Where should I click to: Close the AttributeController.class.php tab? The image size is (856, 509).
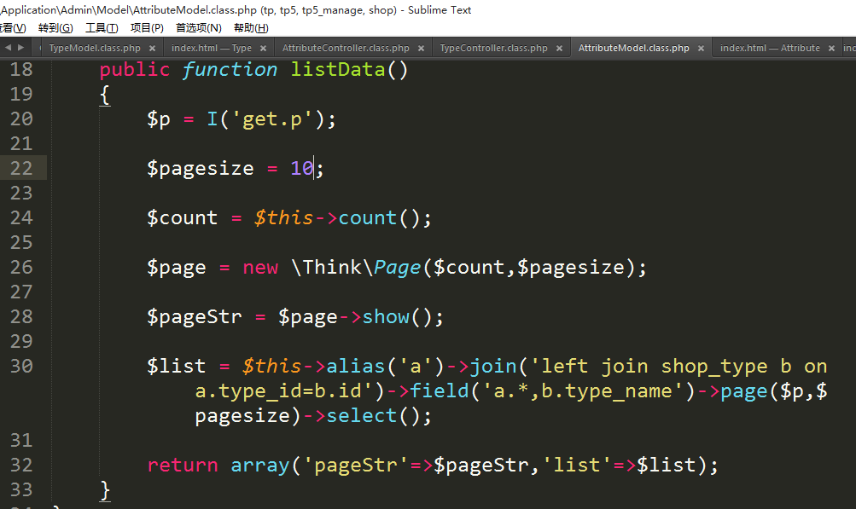[422, 49]
